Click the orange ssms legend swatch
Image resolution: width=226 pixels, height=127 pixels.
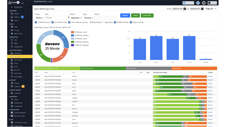72,32
